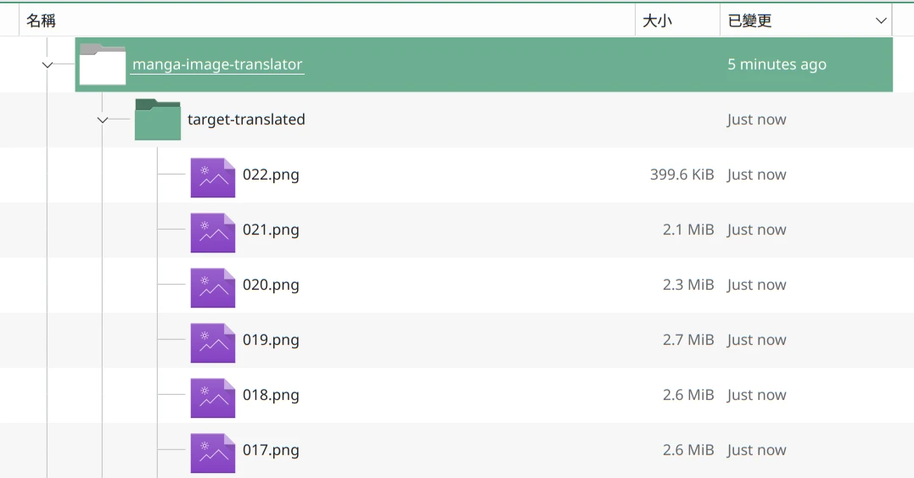The width and height of the screenshot is (914, 478).
Task: Click the Just now timestamp for 017.png
Action: click(756, 450)
